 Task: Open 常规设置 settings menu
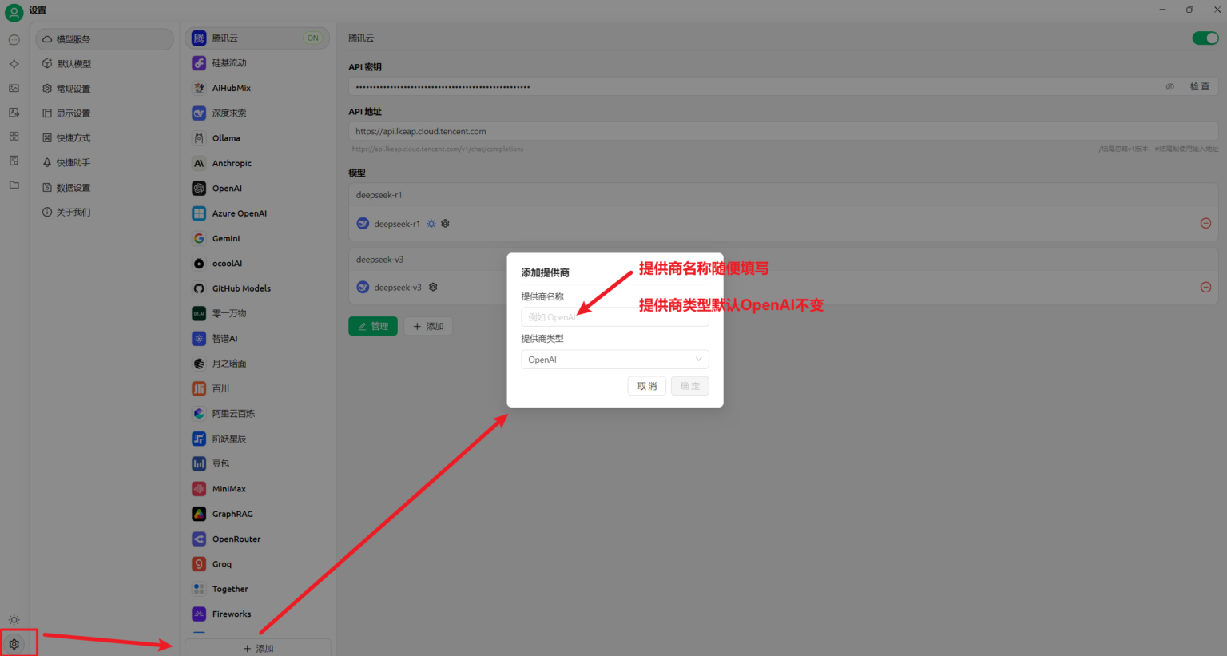(104, 89)
